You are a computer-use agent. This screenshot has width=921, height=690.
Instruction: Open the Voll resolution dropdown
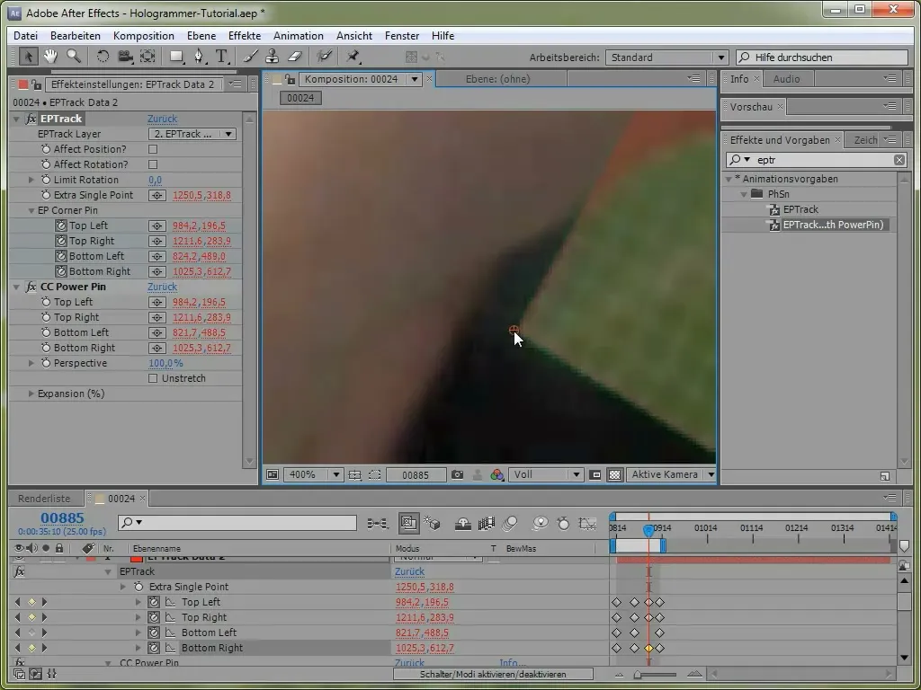tap(546, 474)
